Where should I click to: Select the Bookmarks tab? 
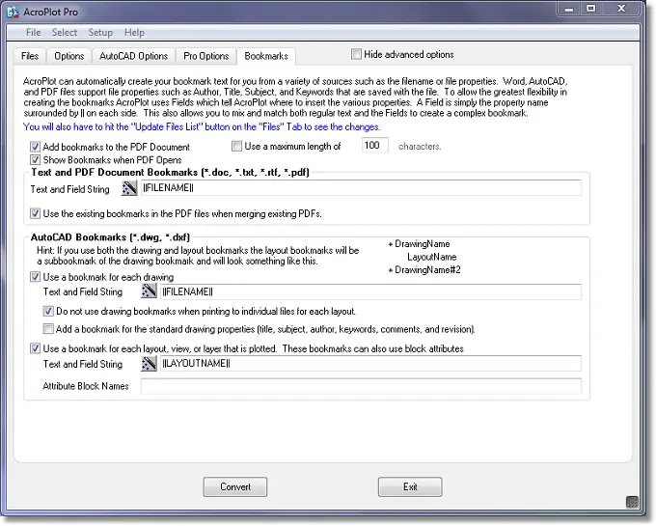coord(266,56)
